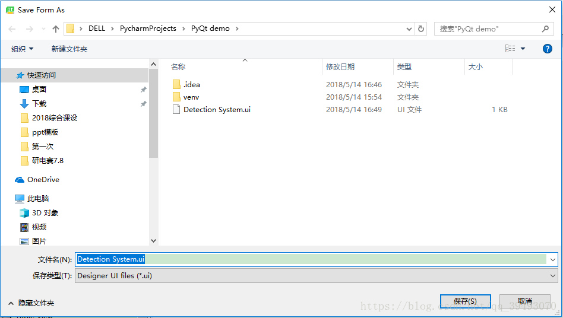The width and height of the screenshot is (563, 318).
Task: Click the Qt logo in title bar
Action: [10, 9]
